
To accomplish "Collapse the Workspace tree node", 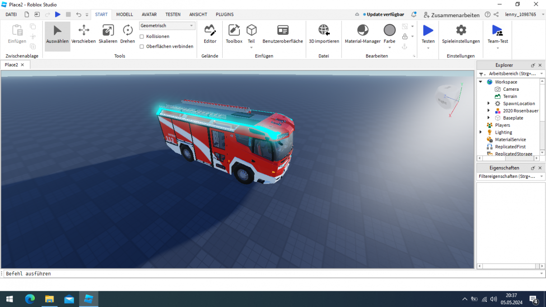I will [481, 82].
